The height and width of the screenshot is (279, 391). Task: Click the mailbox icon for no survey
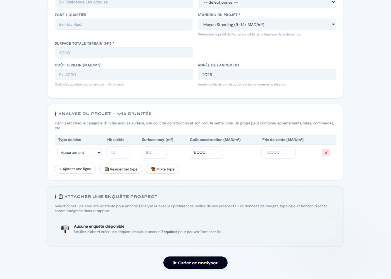click(x=65, y=229)
